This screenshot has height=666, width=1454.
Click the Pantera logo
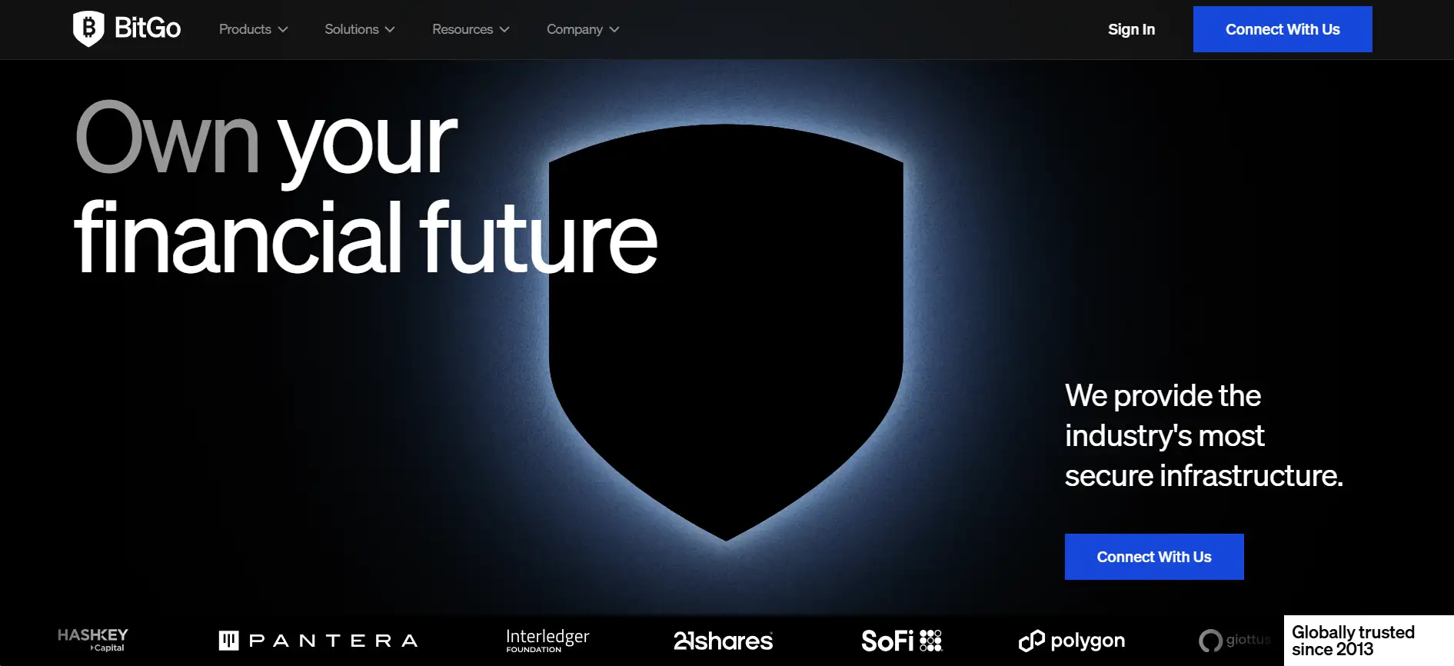[318, 641]
